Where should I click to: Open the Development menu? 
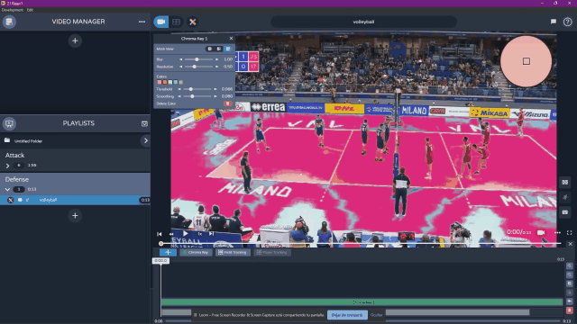pos(12,10)
